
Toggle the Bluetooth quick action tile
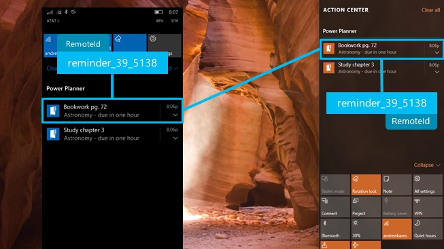pyautogui.click(x=335, y=229)
